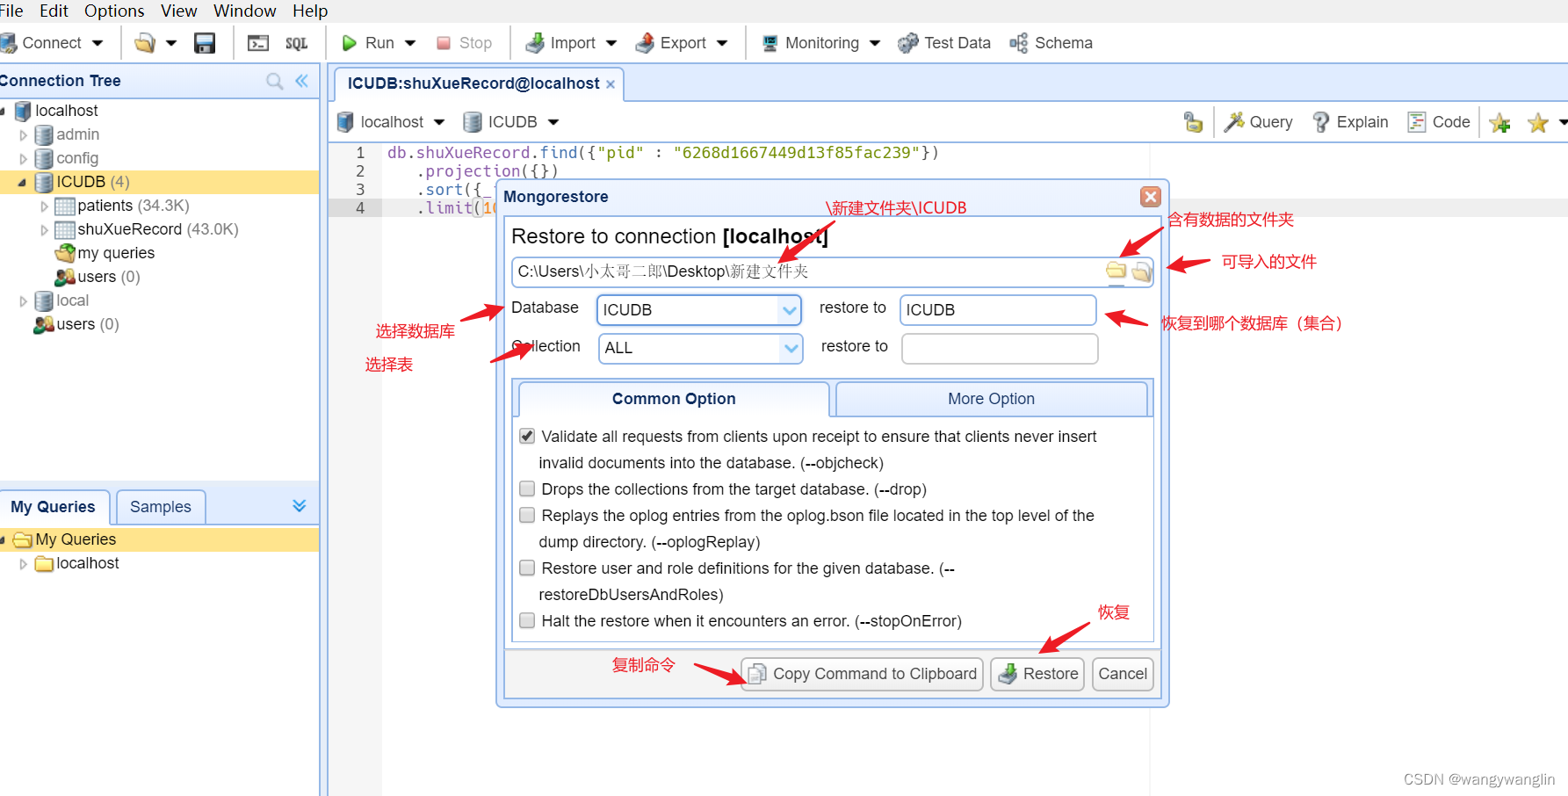Image resolution: width=1568 pixels, height=796 pixels.
Task: Click the add favorite star-plus icon
Action: [x=1500, y=123]
